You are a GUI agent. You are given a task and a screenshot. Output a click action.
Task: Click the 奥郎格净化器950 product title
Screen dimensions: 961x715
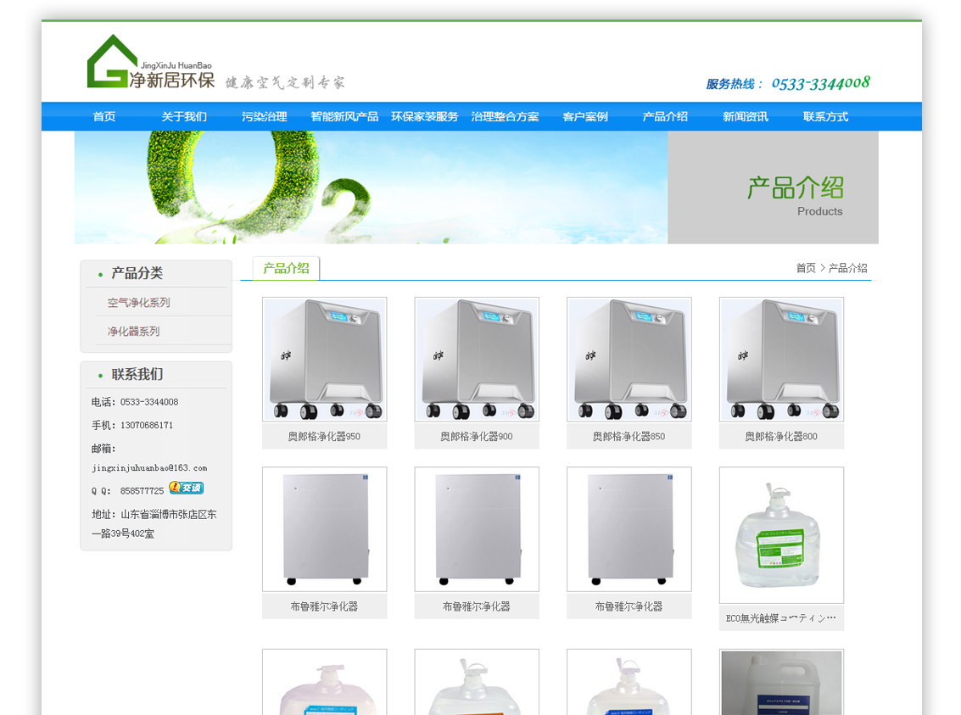tap(324, 436)
